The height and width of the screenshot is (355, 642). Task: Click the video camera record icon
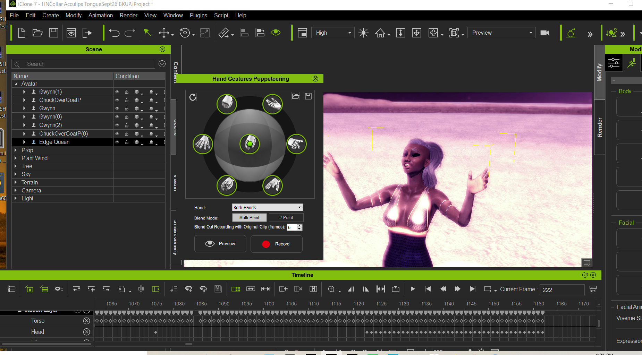(x=545, y=33)
